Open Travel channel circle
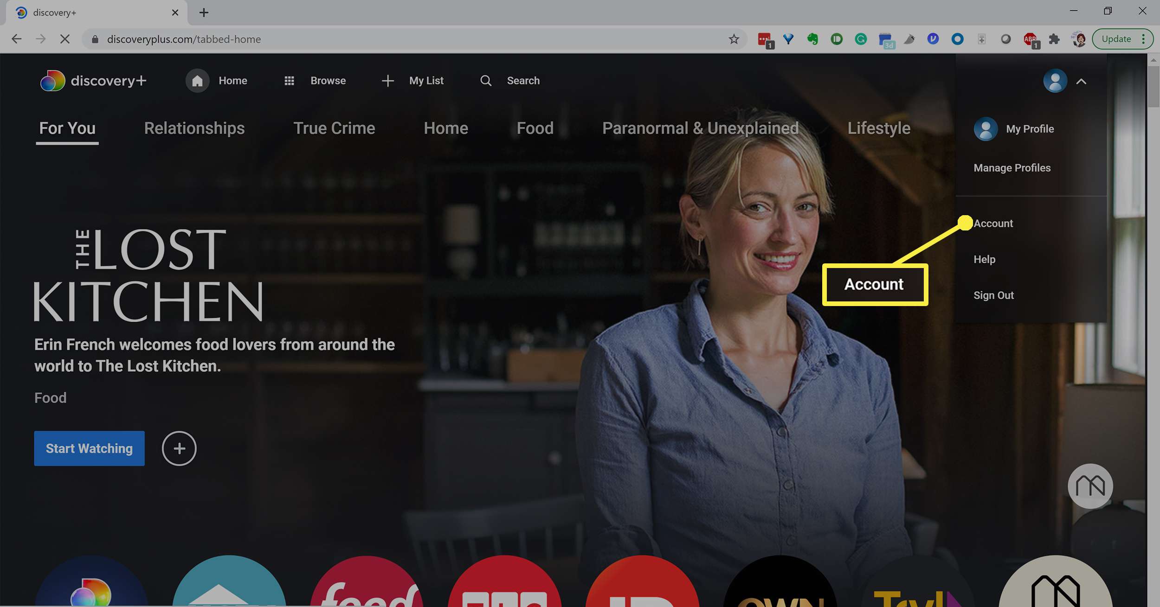Viewport: 1160px width, 607px height. [x=918, y=581]
